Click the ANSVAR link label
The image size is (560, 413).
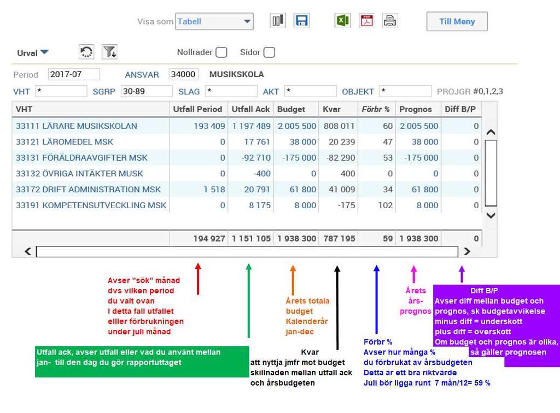[142, 74]
